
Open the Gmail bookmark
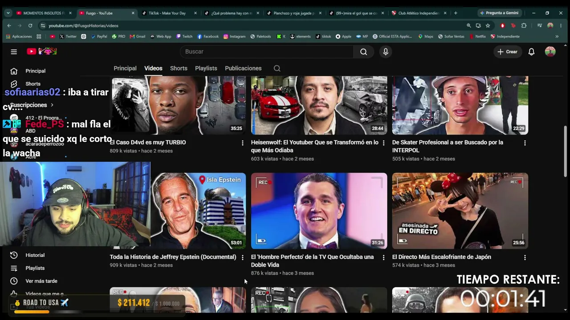(x=138, y=36)
